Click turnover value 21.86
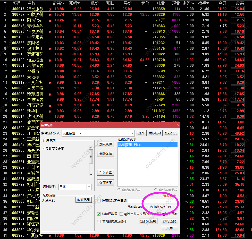The width and height of the screenshot is (252, 239). 204,9
